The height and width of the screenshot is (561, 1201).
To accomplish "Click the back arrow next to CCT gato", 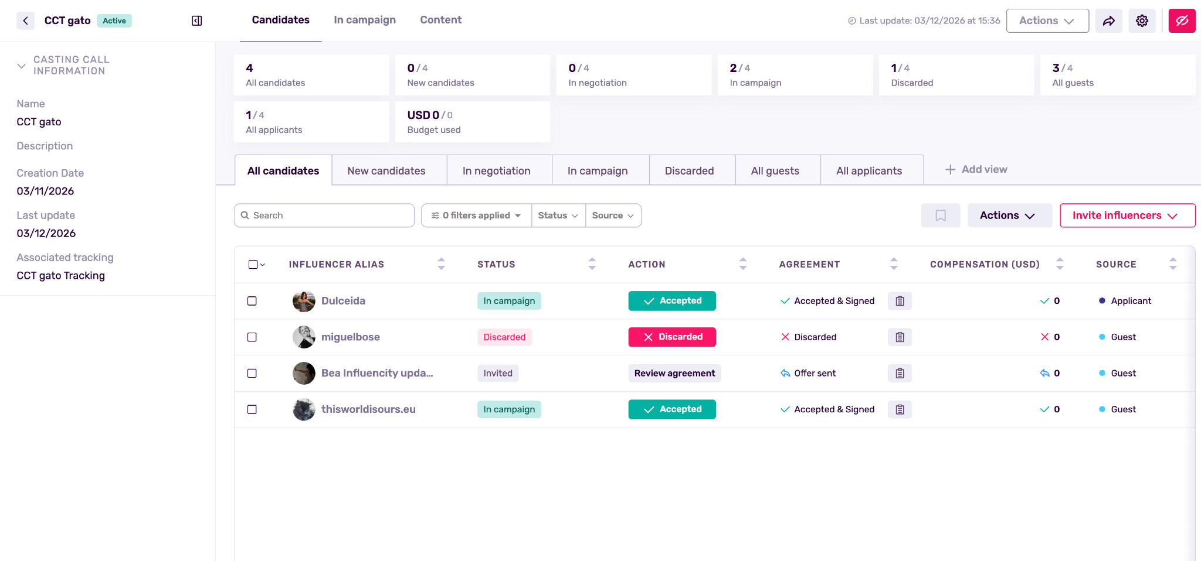I will pos(25,21).
